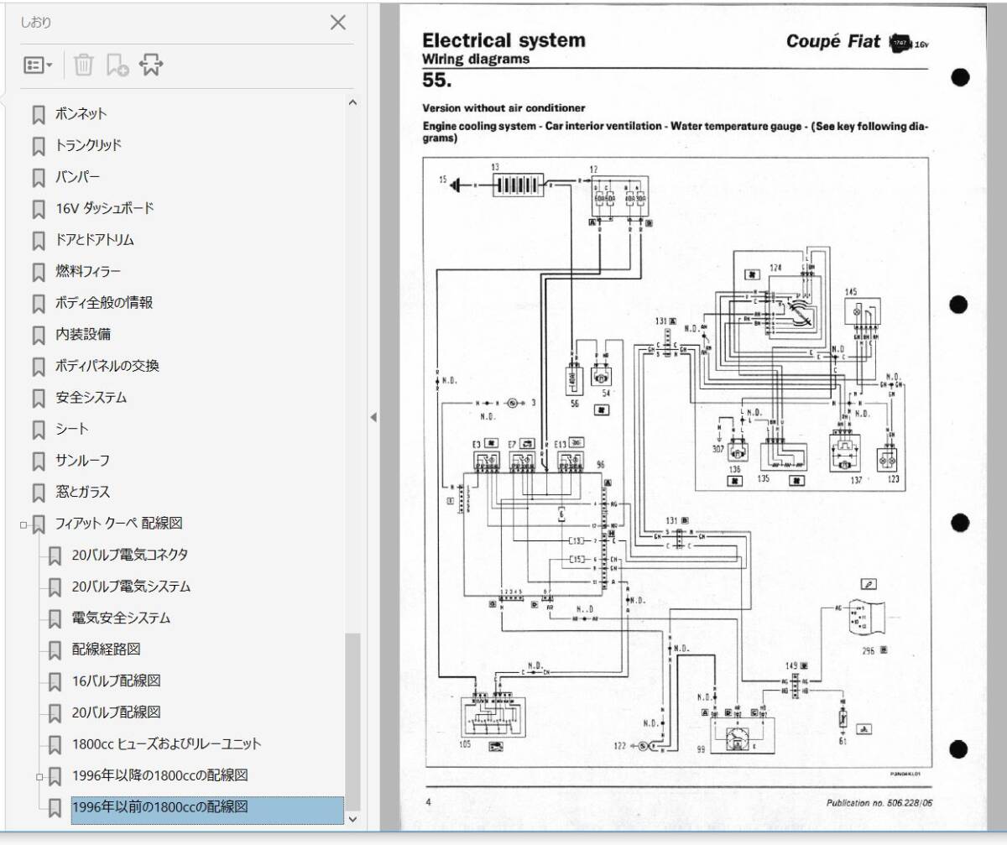This screenshot has height=845, width=1007.
Task: Expand the 1996年以降の1800ccの配線図 node
Action: [39, 778]
